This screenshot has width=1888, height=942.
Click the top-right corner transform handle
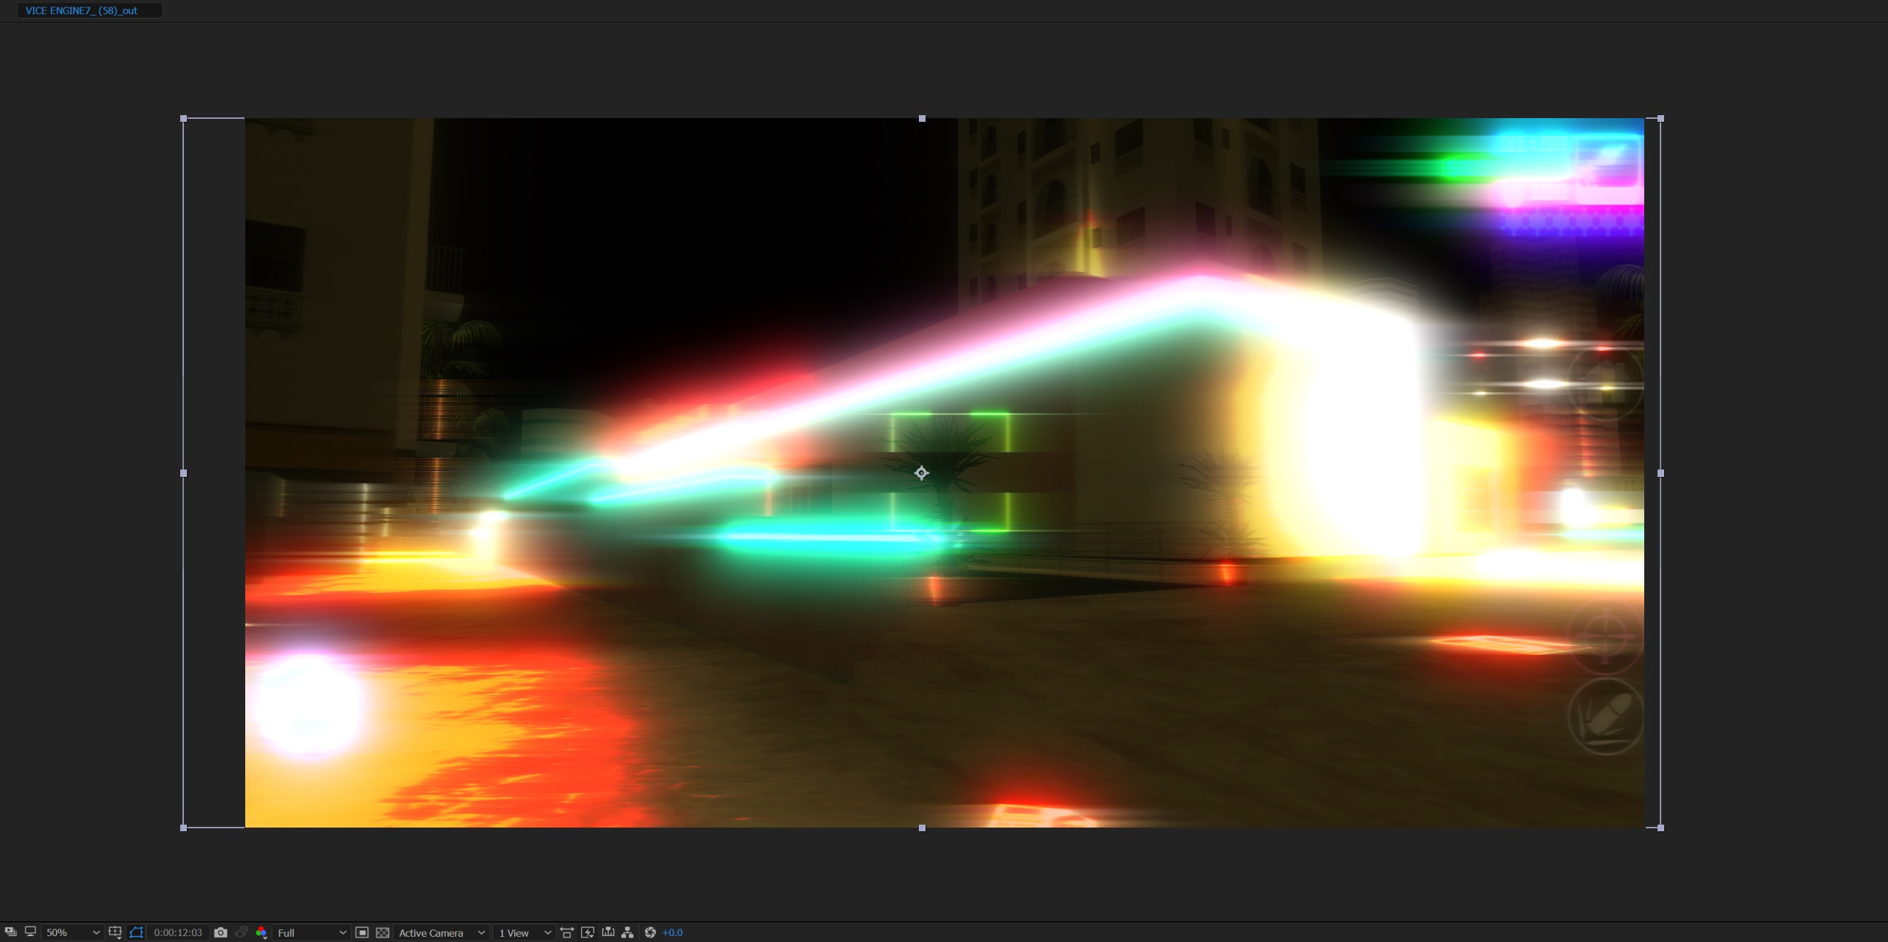1660,118
